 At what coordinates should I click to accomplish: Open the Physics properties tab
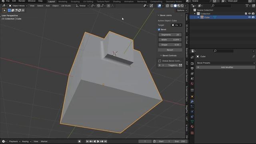192,112
